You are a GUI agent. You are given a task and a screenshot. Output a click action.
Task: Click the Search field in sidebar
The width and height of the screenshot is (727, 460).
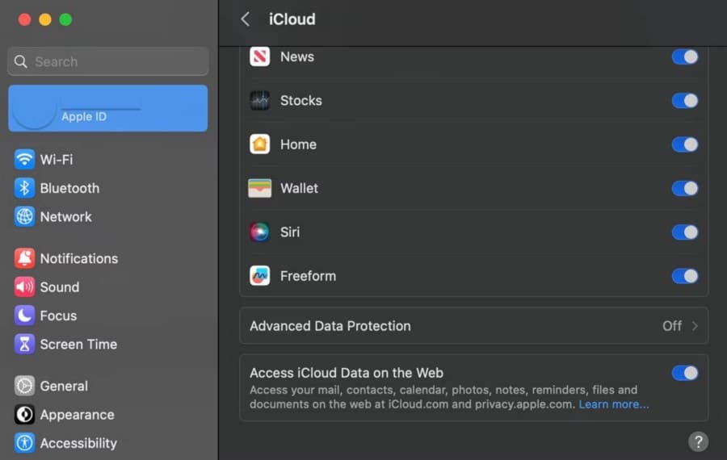108,61
